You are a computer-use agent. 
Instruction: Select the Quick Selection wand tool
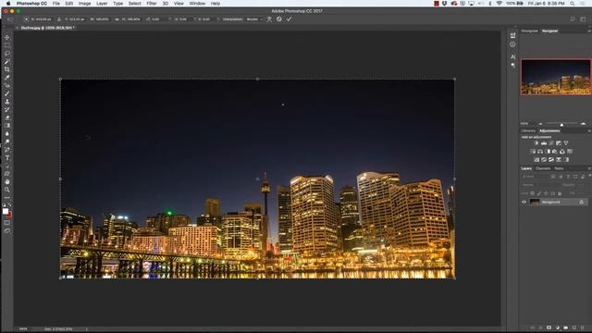coord(7,62)
